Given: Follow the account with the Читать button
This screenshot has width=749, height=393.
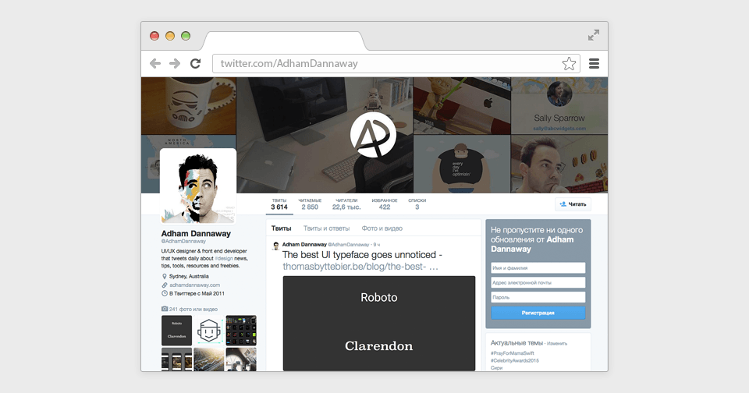Looking at the screenshot, I should click(573, 204).
